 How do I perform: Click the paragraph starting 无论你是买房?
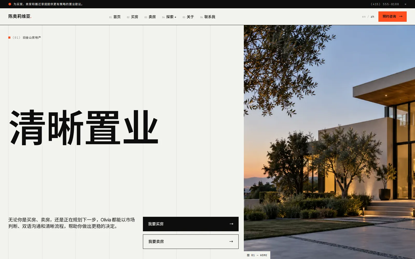(72, 223)
